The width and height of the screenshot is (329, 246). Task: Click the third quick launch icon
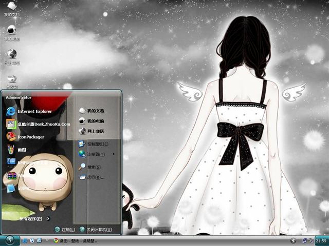point(39,241)
